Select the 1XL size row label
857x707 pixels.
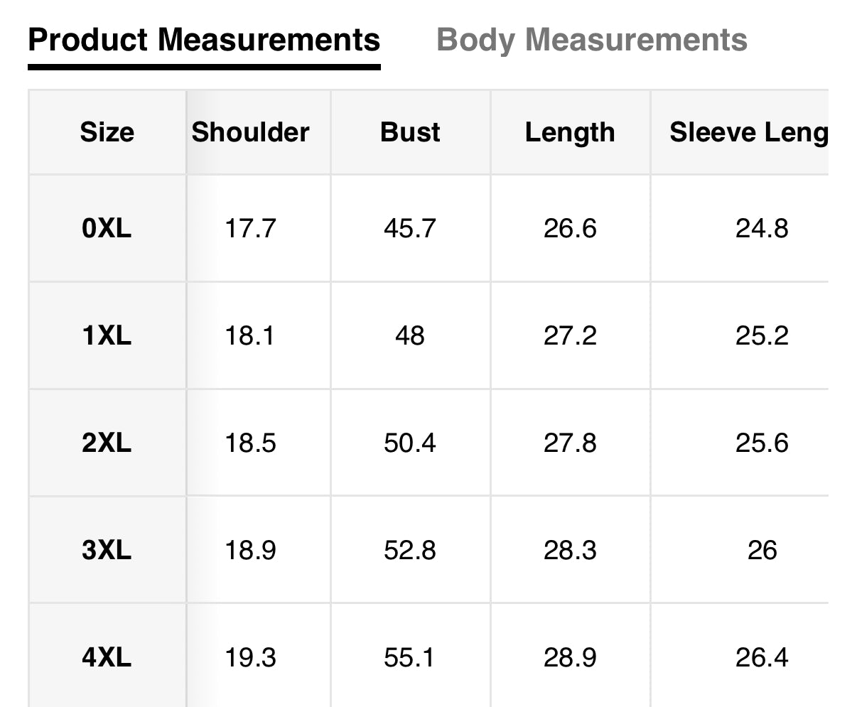pos(107,335)
